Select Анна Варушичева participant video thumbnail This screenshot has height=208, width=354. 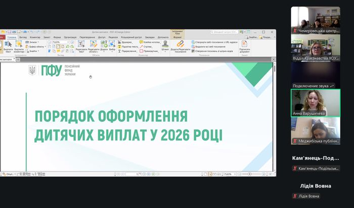[x=315, y=103]
